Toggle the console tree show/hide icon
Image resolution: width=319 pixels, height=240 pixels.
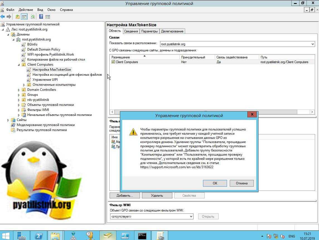(x=24, y=17)
